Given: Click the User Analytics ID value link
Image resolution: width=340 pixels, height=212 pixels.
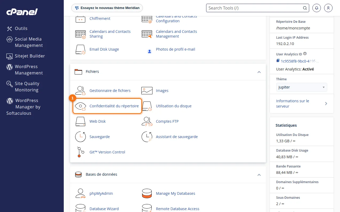Looking at the screenshot, I should 300,61.
